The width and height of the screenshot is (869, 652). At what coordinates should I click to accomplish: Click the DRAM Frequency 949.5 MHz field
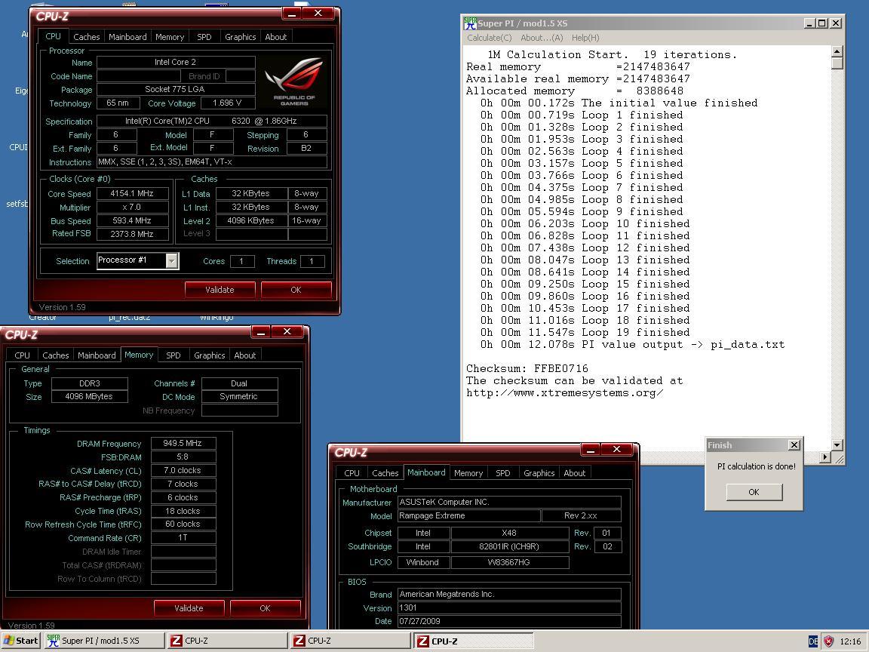[x=183, y=443]
